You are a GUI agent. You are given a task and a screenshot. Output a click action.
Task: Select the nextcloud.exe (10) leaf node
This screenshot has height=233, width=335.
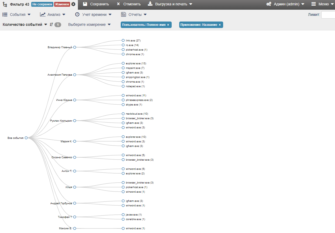[x=123, y=114]
